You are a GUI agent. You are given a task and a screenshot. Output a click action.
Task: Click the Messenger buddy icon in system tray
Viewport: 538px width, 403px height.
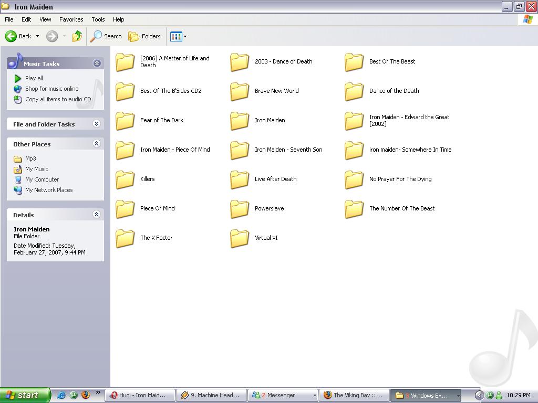click(499, 395)
